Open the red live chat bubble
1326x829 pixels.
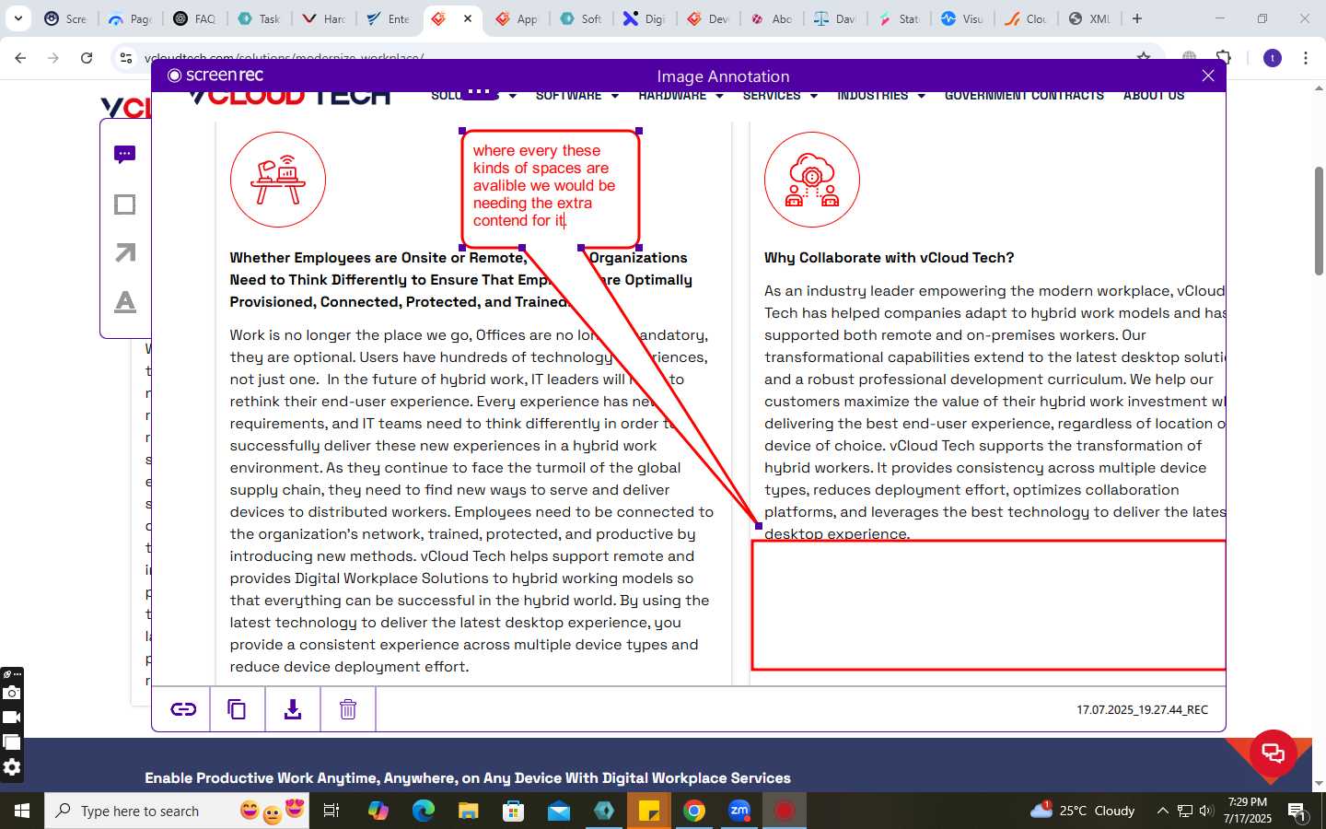tap(1274, 753)
